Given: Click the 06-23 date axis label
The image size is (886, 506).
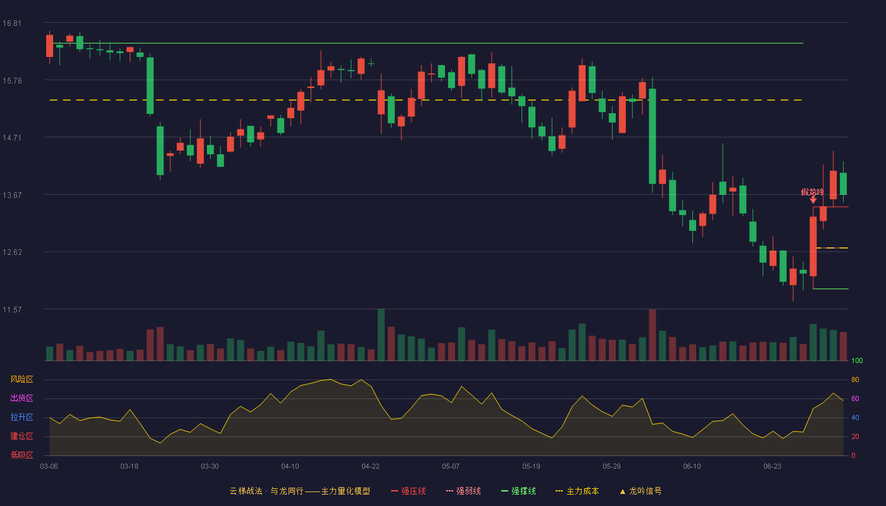Looking at the screenshot, I should (x=772, y=466).
